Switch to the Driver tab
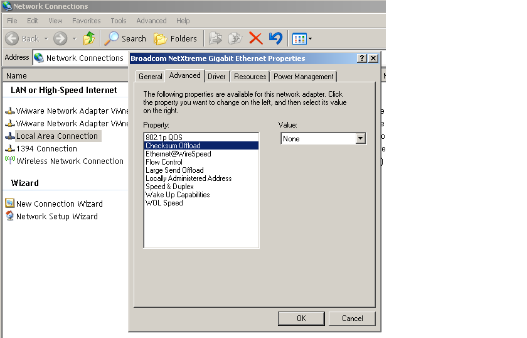 (x=217, y=77)
